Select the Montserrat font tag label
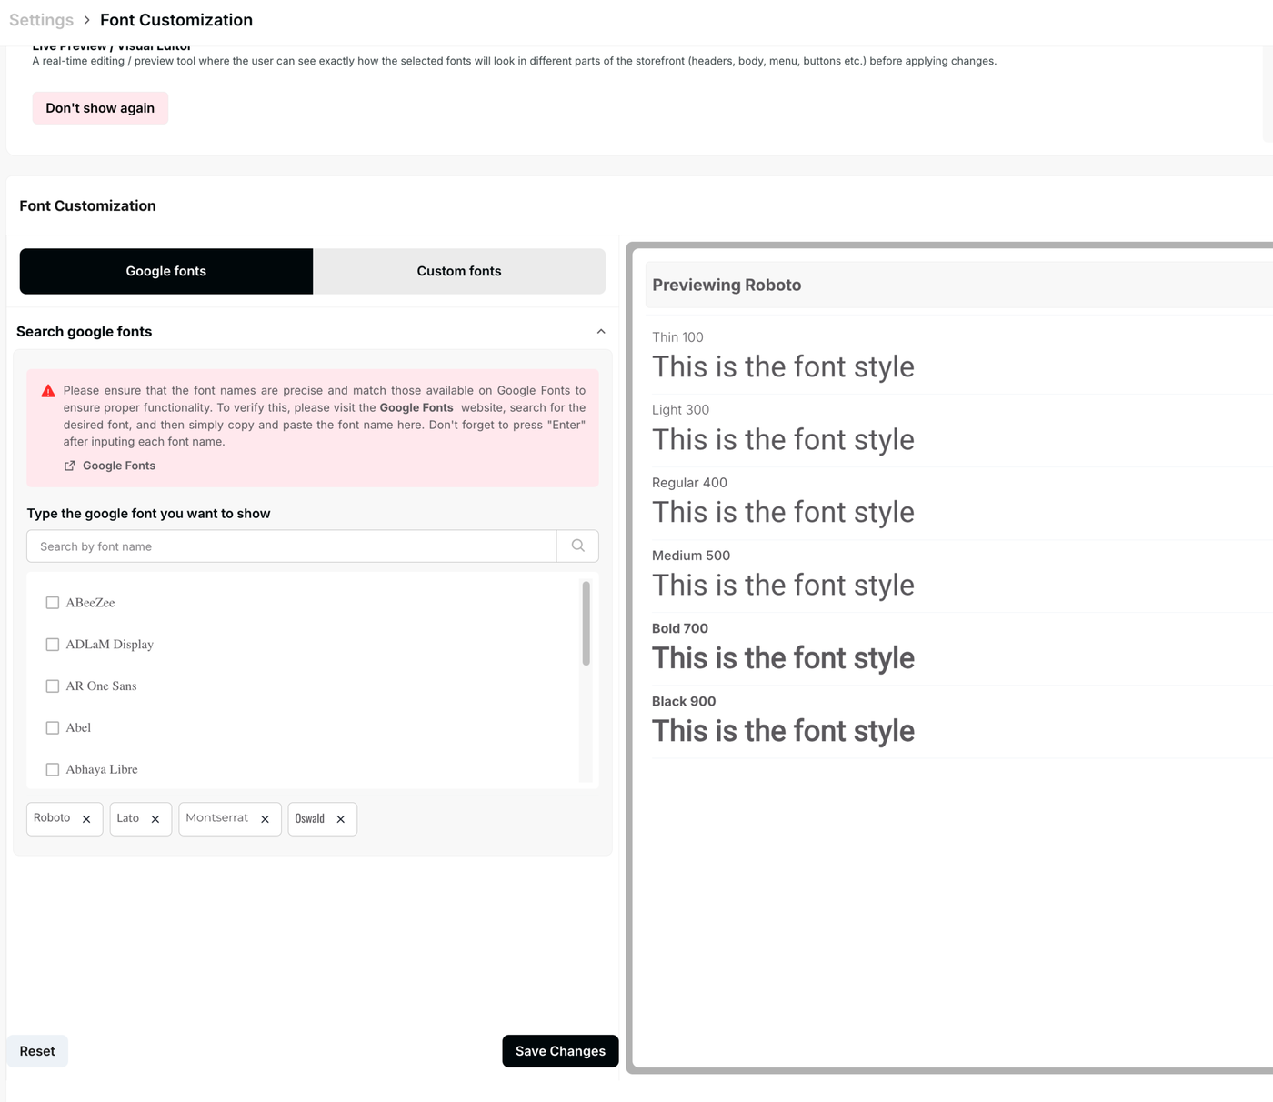The image size is (1273, 1102). 217,818
